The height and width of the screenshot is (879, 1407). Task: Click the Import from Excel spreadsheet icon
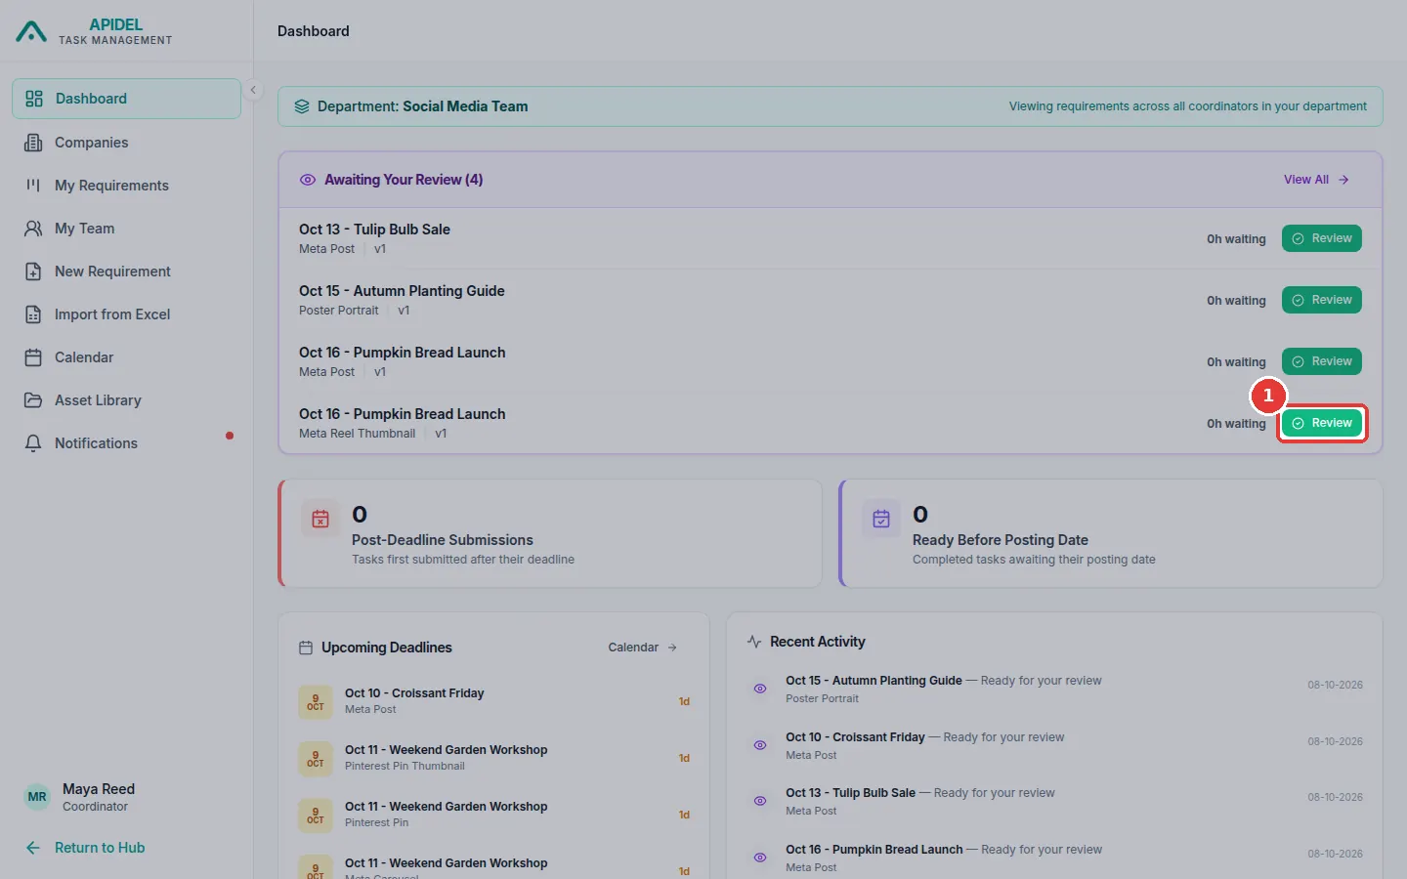coord(33,314)
